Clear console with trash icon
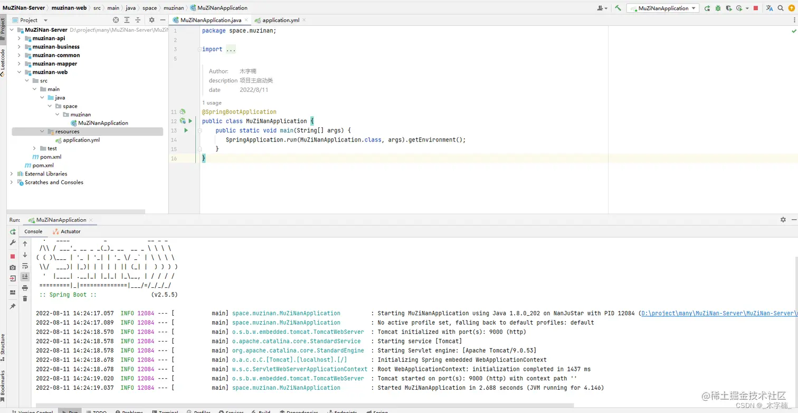The width and height of the screenshot is (798, 413). tap(25, 299)
